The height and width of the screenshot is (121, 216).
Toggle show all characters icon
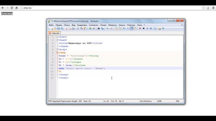point(128,28)
